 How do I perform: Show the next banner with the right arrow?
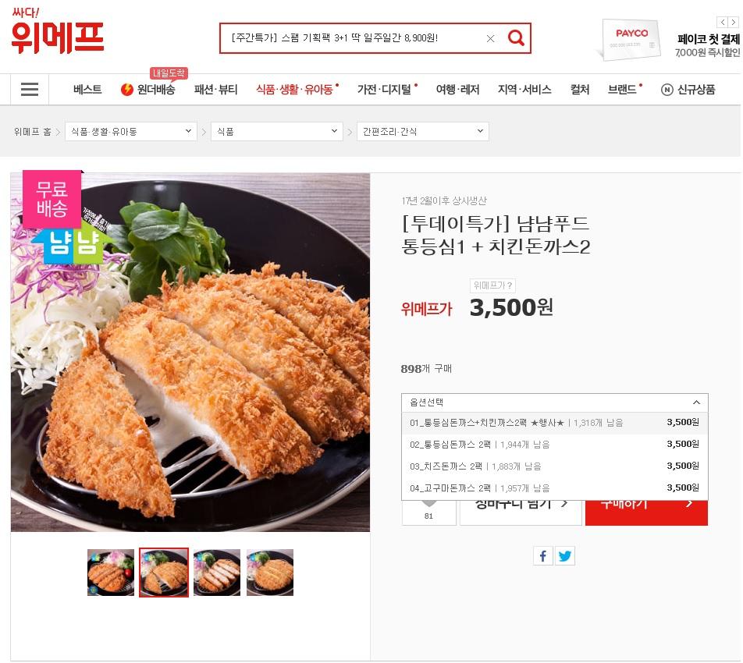pos(734,23)
